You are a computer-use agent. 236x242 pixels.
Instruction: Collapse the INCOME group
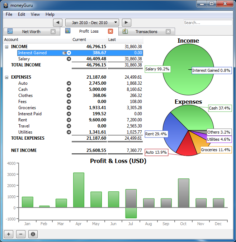pos(6,47)
